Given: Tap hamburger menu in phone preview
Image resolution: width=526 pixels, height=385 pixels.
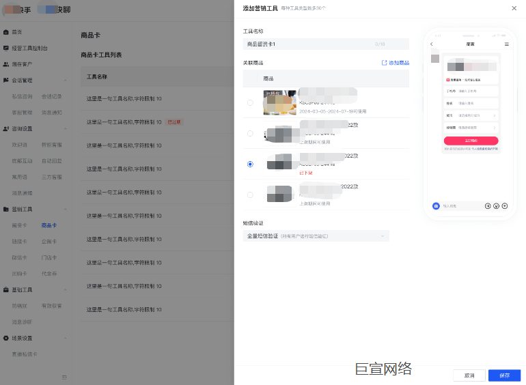Looking at the screenshot, I should (507, 44).
